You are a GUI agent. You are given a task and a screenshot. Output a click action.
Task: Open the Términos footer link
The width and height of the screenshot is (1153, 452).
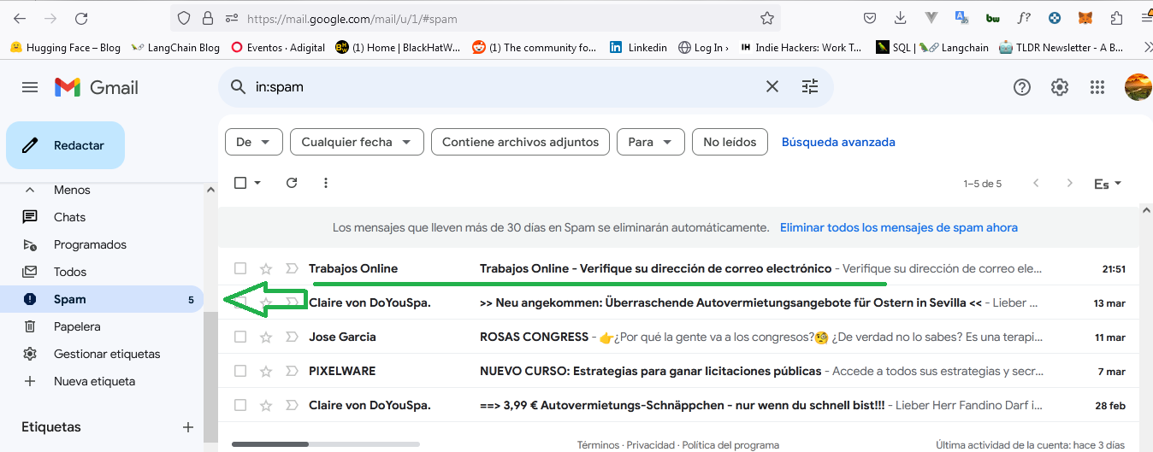coord(599,445)
